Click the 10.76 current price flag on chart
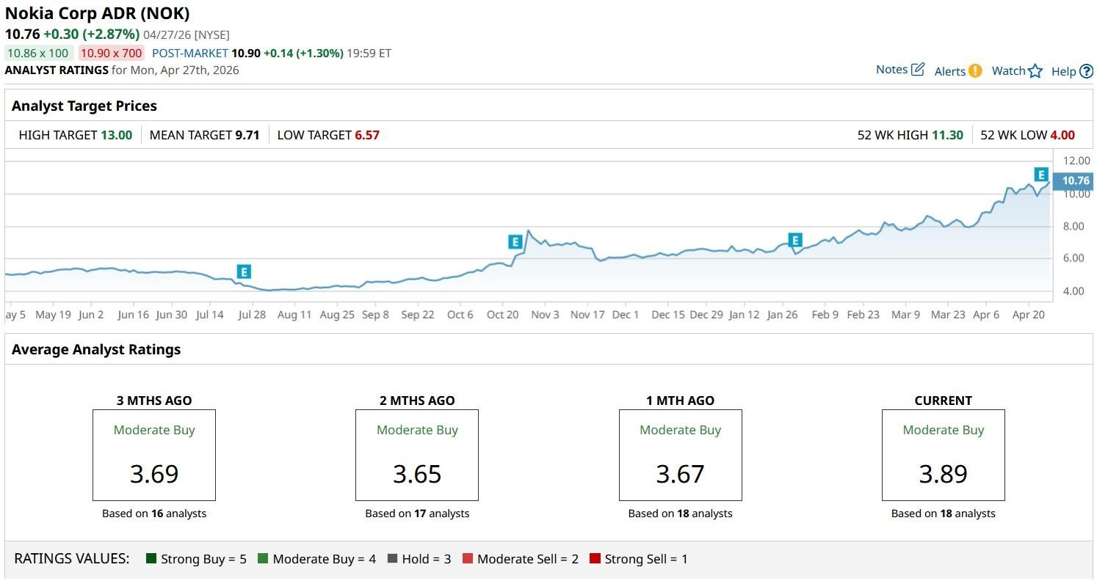1097x581 pixels. pyautogui.click(x=1073, y=181)
